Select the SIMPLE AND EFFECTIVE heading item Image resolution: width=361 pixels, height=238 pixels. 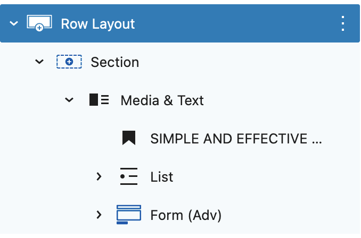(x=236, y=139)
